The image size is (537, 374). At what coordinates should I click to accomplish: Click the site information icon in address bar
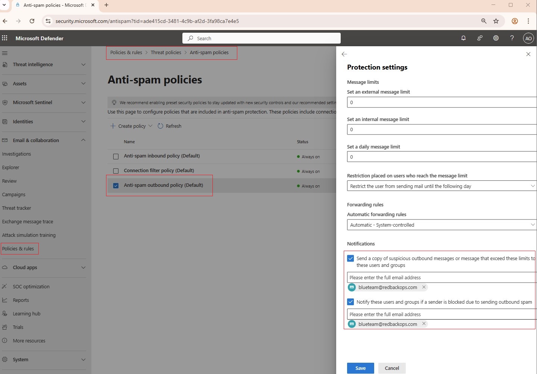pyautogui.click(x=48, y=21)
